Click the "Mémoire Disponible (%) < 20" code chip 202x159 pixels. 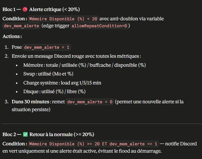[63, 19]
